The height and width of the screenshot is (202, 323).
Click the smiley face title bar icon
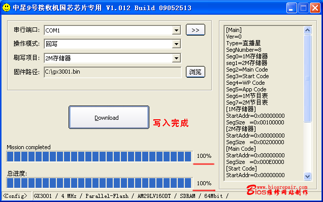(7, 8)
